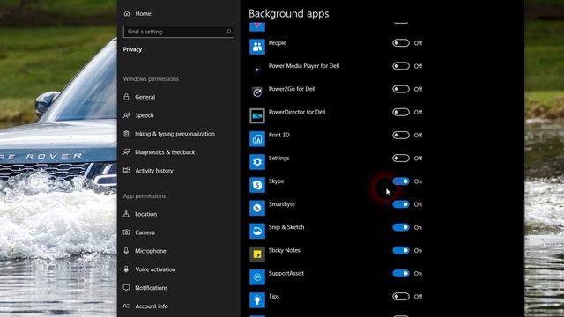Open the Home icon in Settings sidebar
The height and width of the screenshot is (317, 564).
[x=127, y=14]
